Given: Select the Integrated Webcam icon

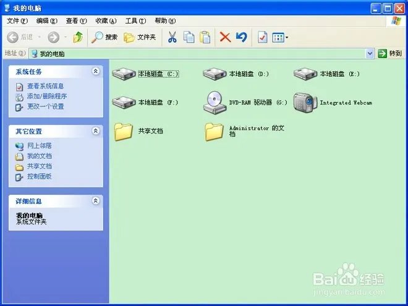Looking at the screenshot, I should click(305, 103).
